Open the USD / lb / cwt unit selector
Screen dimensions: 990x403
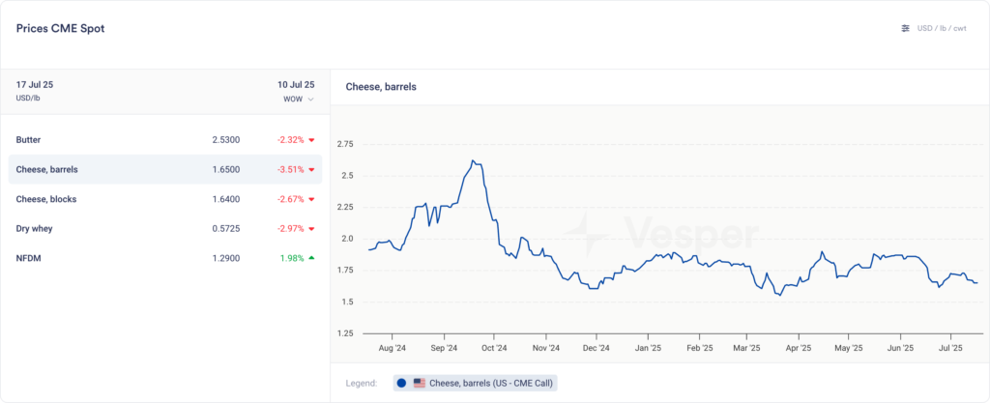point(940,28)
